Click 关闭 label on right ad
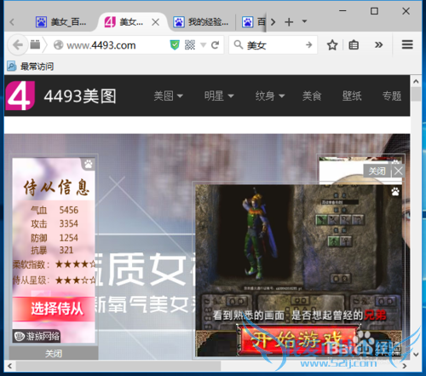The width and height of the screenshot is (426, 376). click(x=377, y=171)
